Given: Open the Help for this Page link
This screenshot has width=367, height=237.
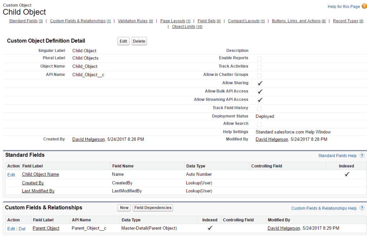Looking at the screenshot, I should click(344, 6).
